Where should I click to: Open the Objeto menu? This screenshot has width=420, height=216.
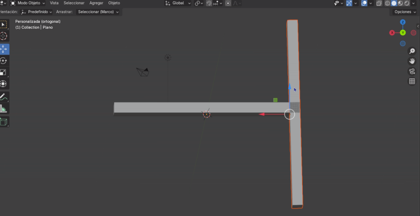(114, 3)
